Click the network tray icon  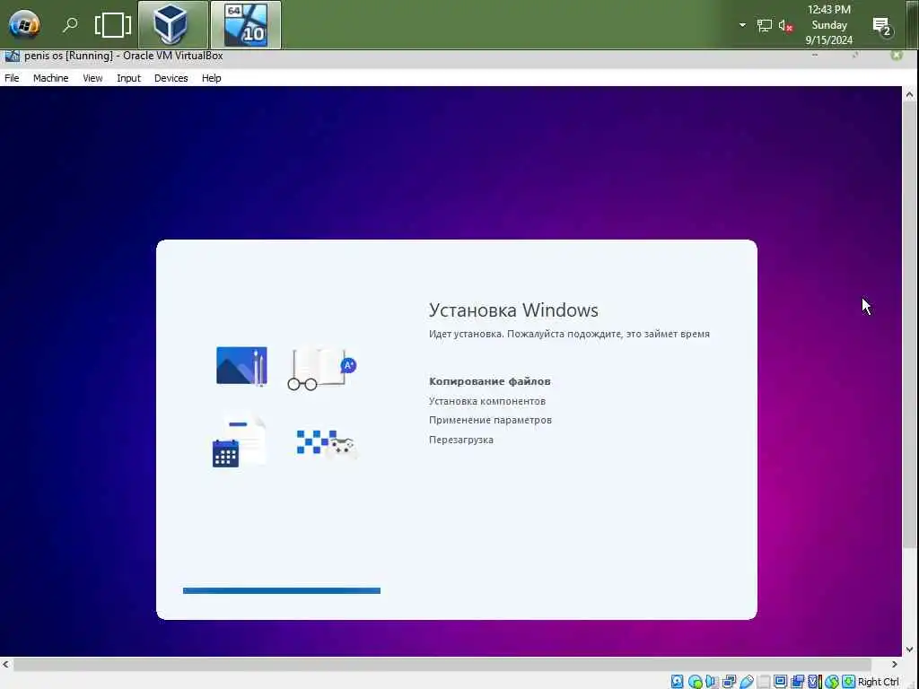[x=765, y=25]
